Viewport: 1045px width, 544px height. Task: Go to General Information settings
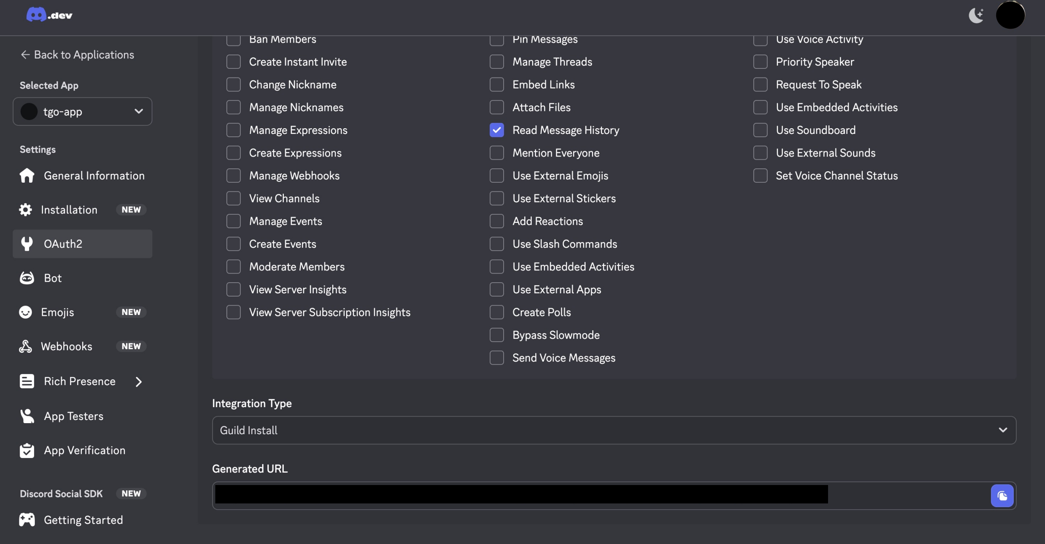tap(94, 176)
